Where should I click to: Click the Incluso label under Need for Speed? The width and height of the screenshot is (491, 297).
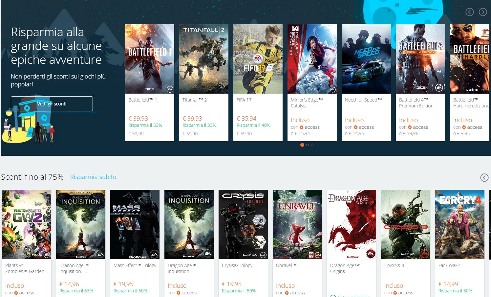coord(354,120)
